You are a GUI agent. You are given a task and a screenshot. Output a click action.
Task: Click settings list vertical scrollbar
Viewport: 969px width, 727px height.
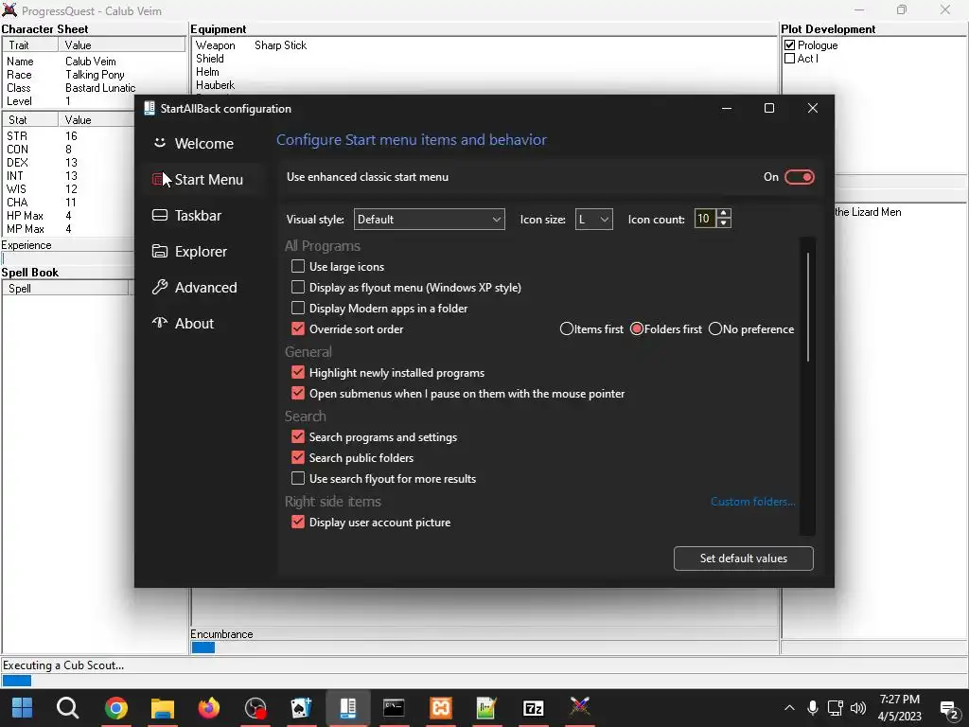tap(808, 308)
